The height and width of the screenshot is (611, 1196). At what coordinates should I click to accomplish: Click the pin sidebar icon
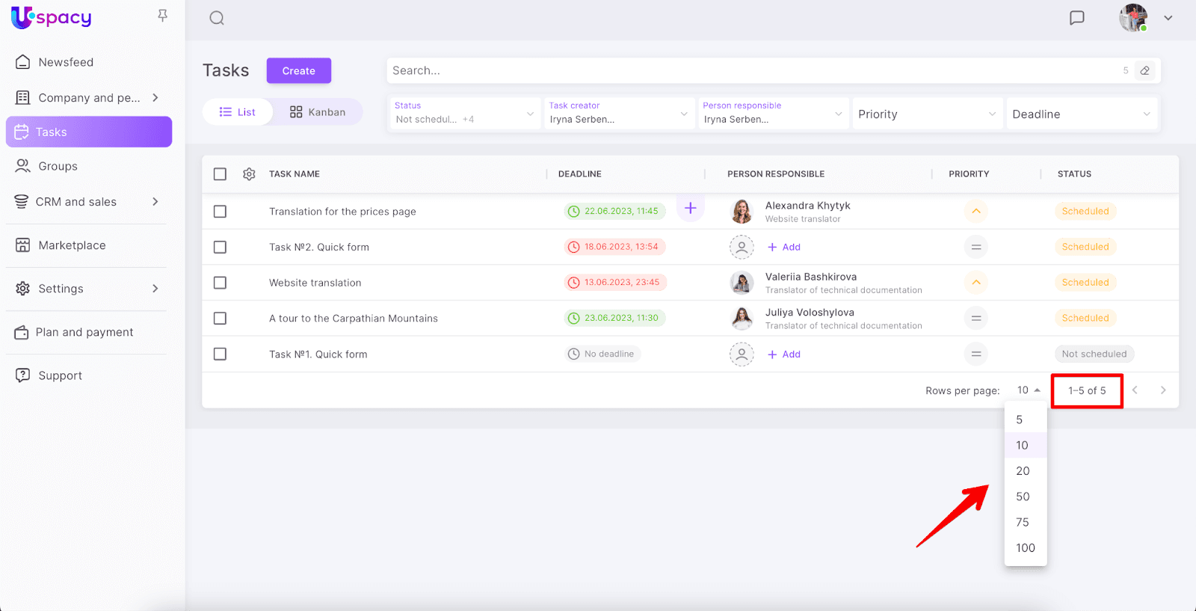tap(162, 16)
